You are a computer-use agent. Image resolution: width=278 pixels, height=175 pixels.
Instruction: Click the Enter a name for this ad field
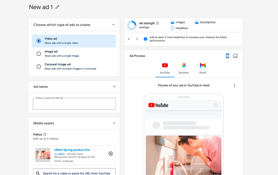coord(74,104)
